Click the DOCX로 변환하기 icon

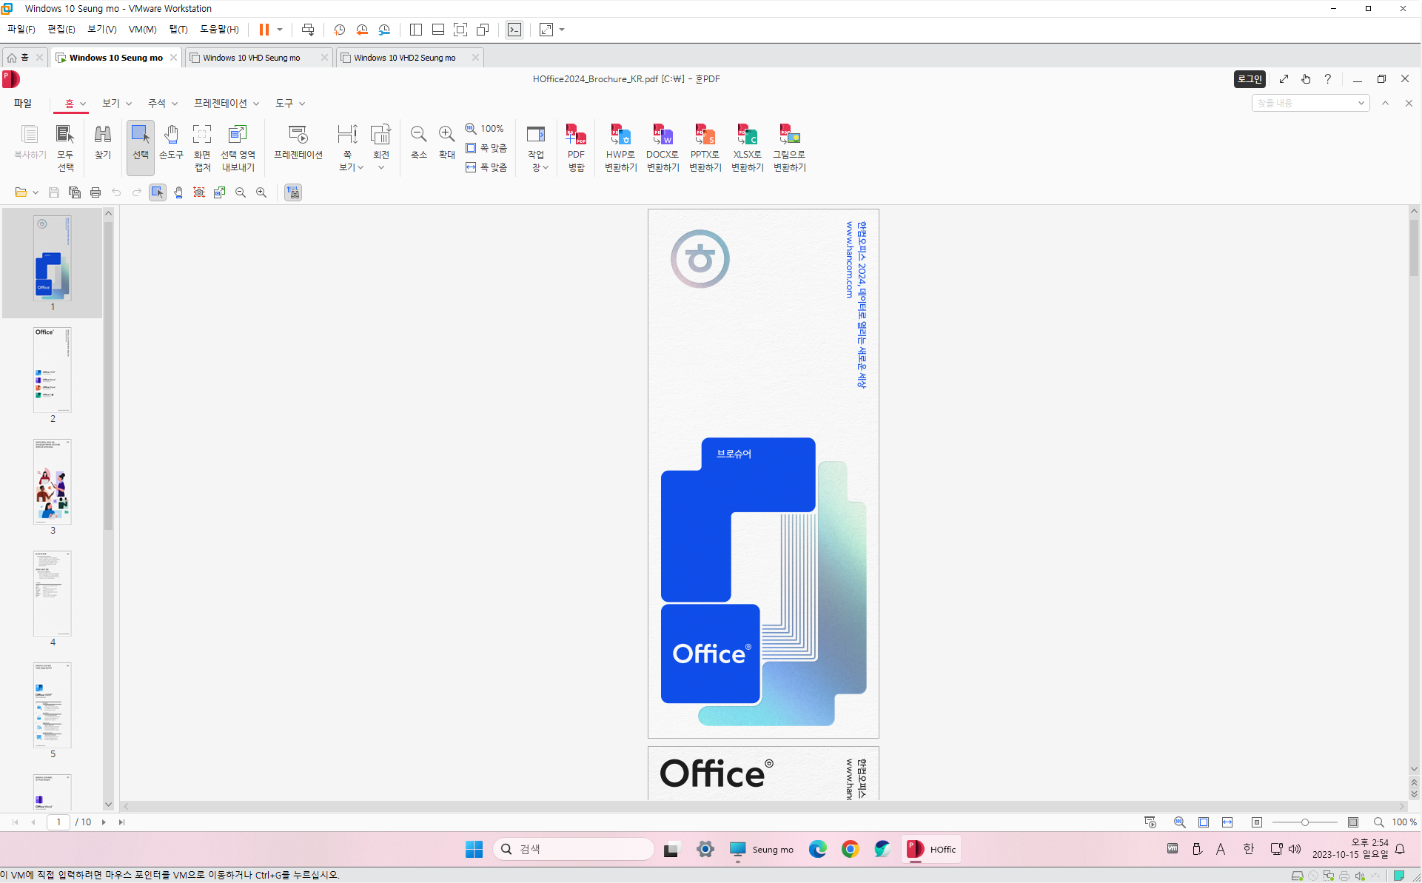[663, 147]
